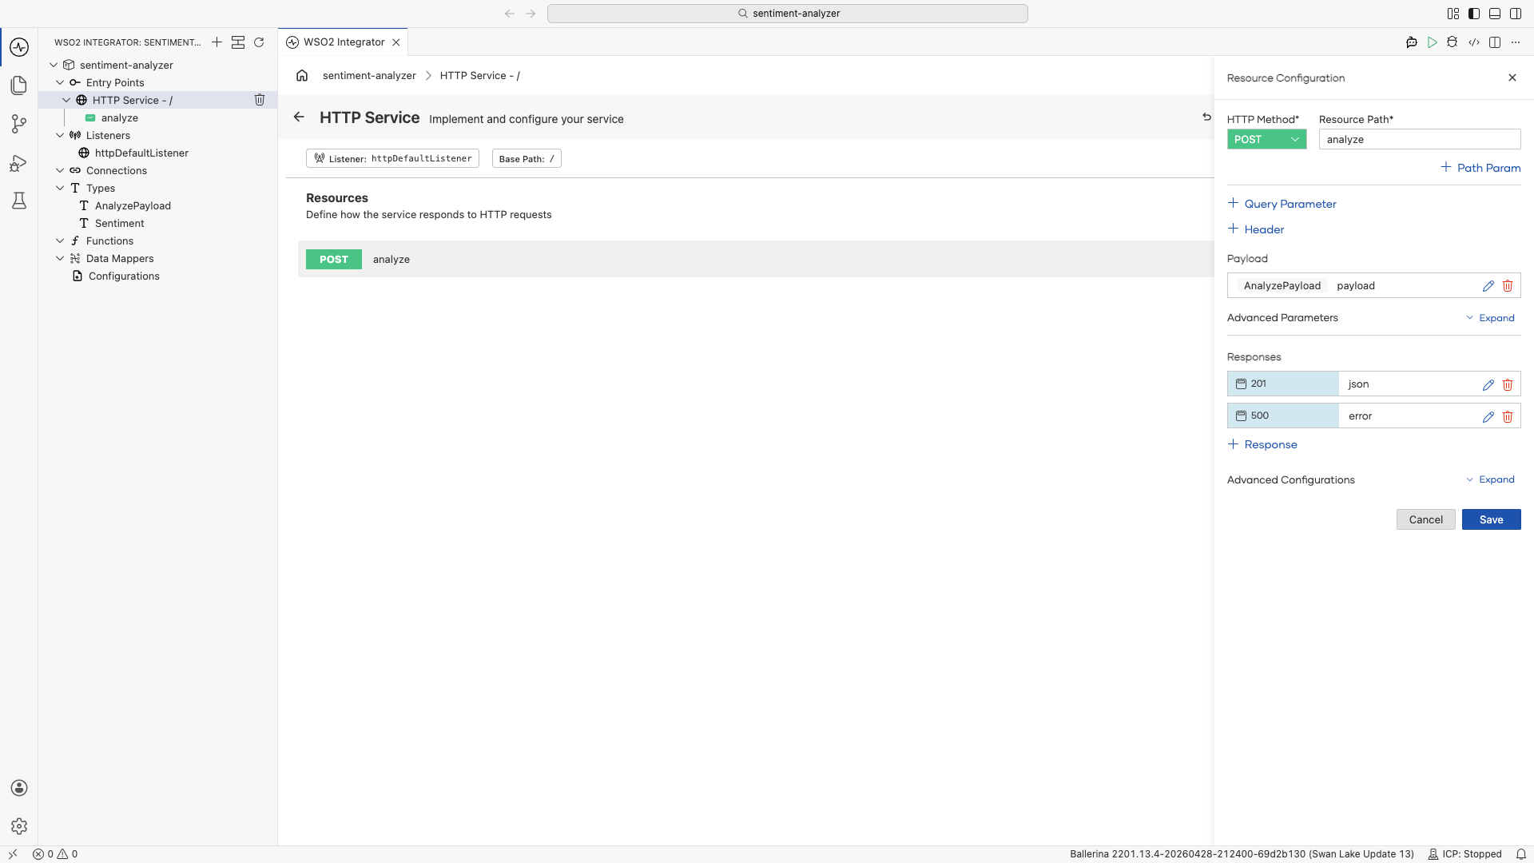
Task: Close the Resource Configuration panel
Action: [x=1512, y=78]
